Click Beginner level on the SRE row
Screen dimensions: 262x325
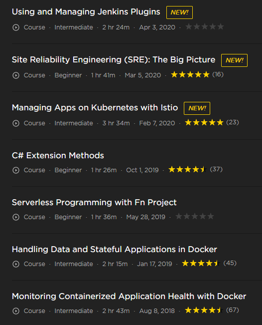click(x=68, y=75)
